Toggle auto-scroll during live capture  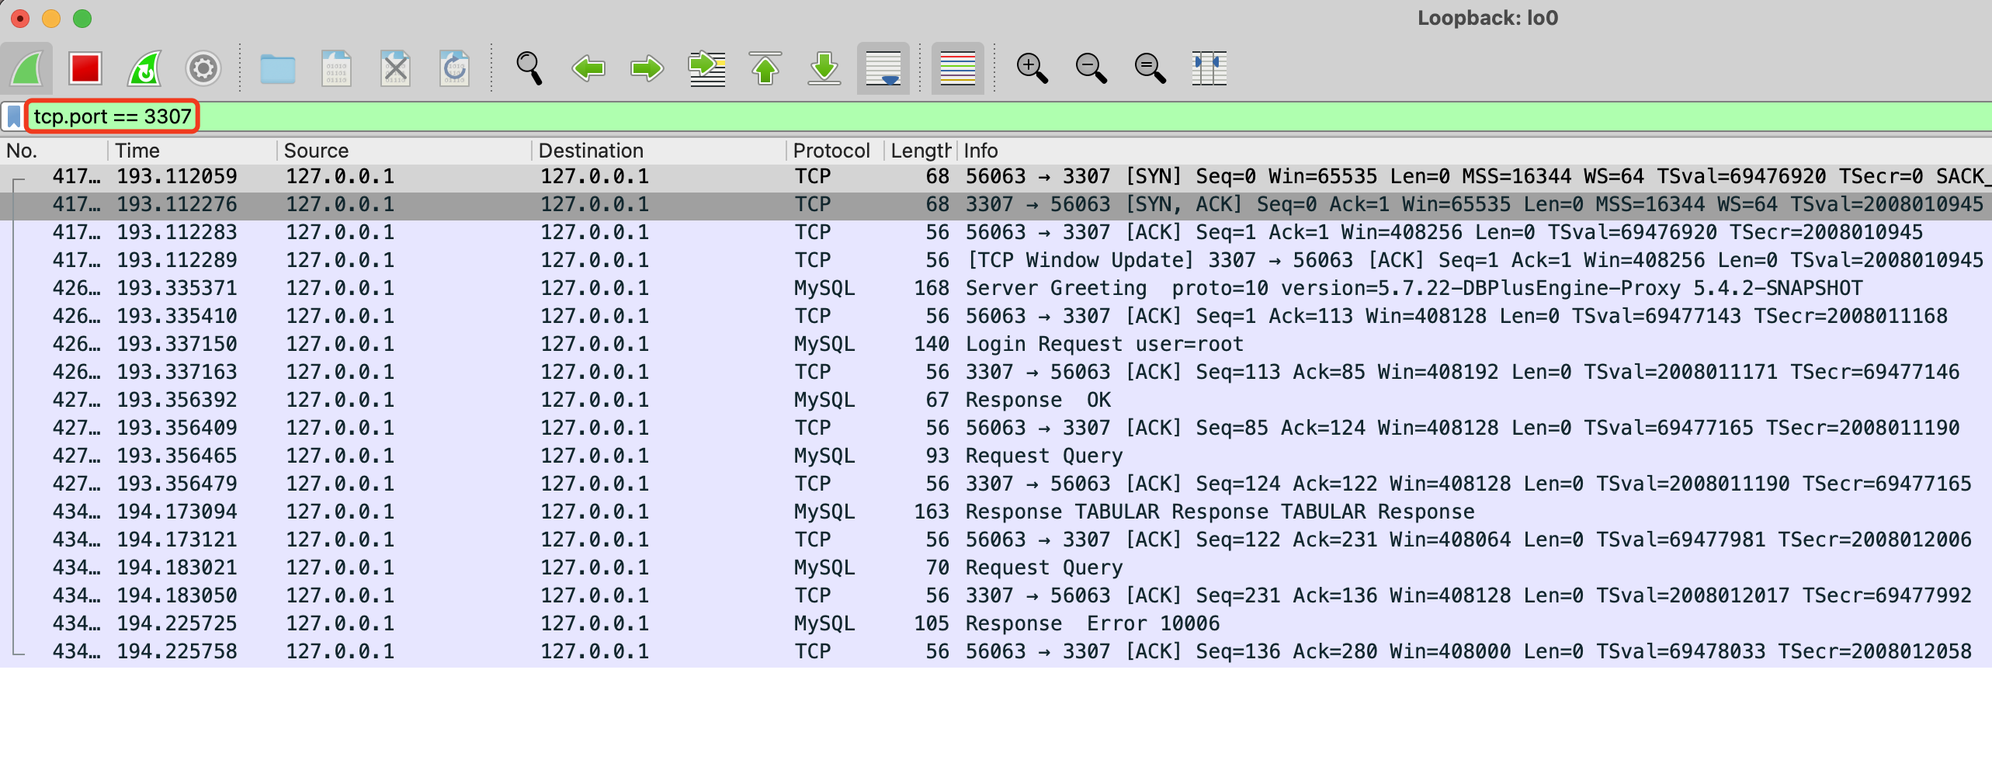pos(883,69)
